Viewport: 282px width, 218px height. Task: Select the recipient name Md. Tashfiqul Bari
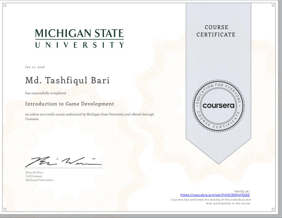(67, 80)
